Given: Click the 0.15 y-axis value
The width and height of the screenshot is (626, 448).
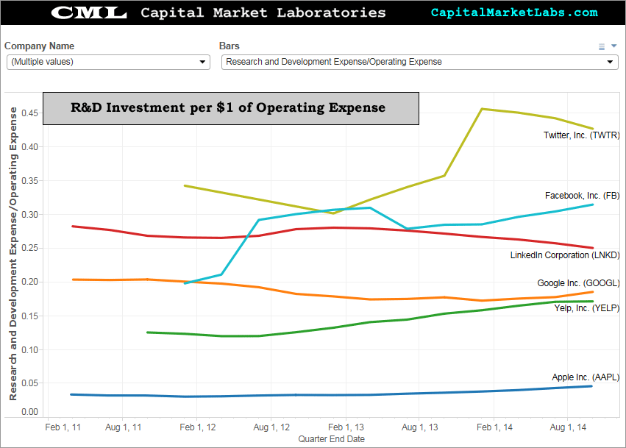Looking at the screenshot, I should click(x=29, y=316).
